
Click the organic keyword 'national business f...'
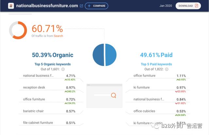38,76
